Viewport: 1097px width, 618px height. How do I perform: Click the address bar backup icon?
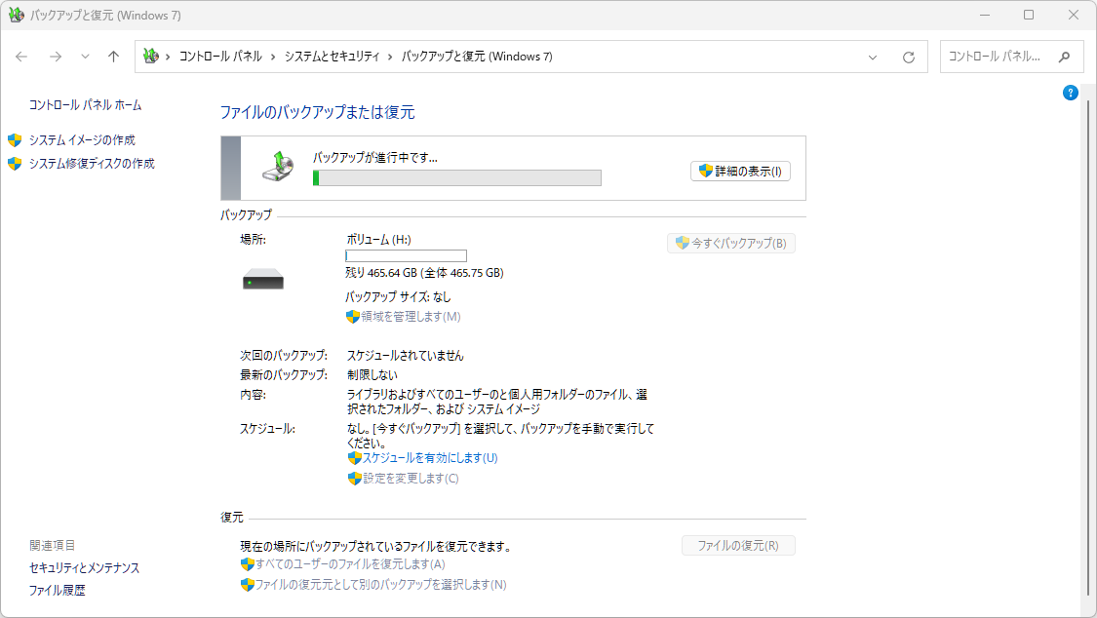click(150, 56)
